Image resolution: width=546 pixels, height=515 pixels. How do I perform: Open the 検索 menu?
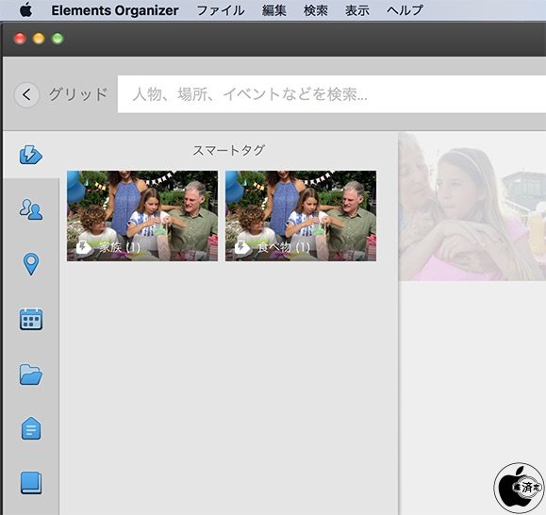point(316,10)
